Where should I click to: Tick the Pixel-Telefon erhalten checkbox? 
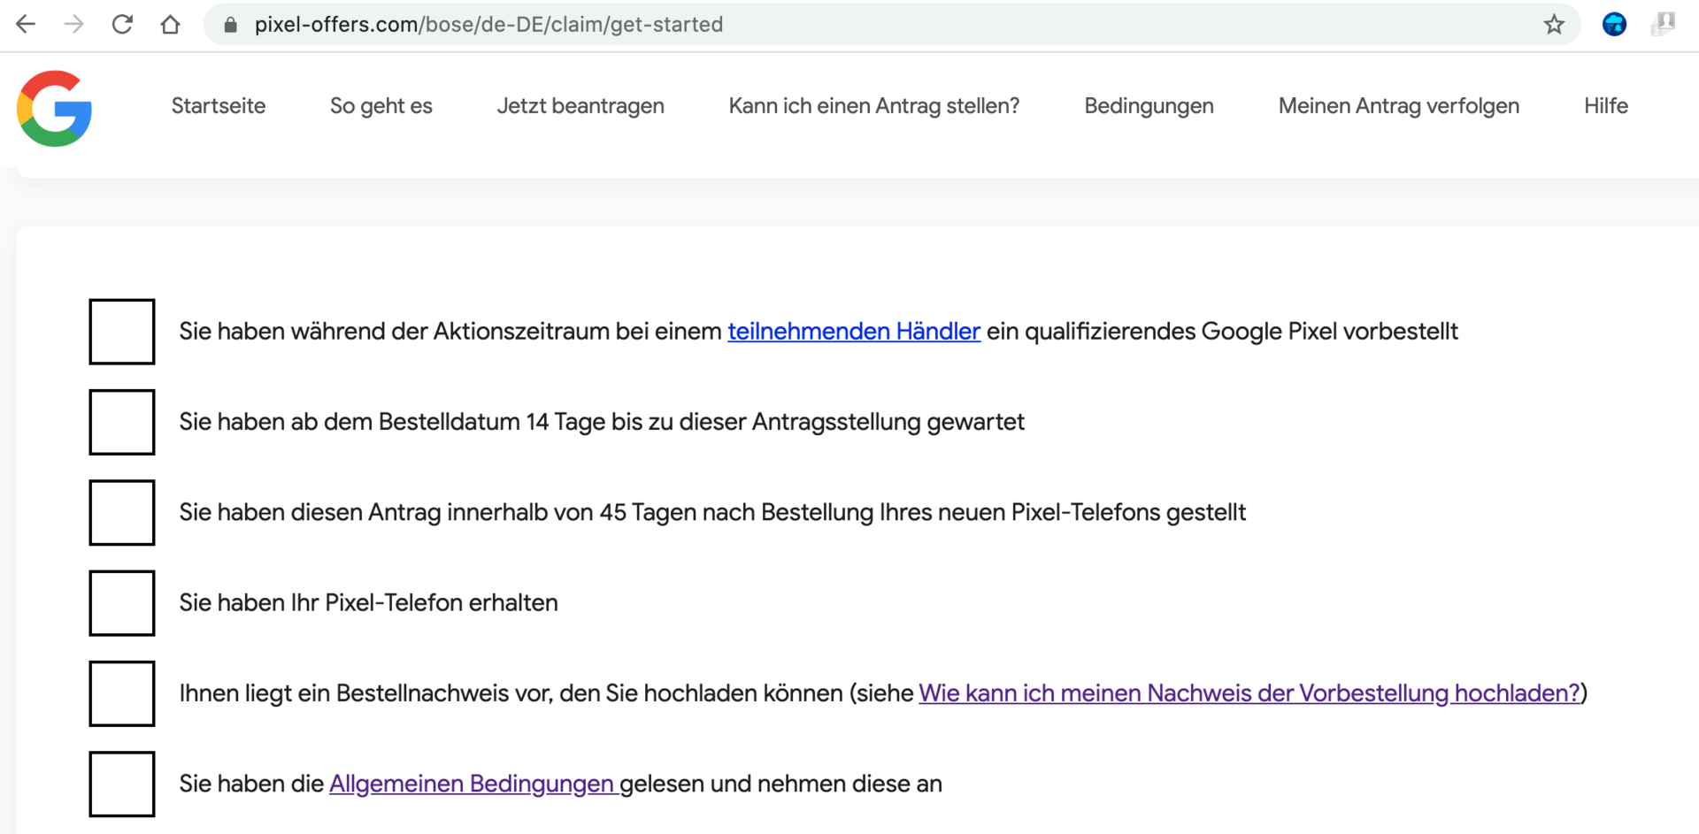click(x=122, y=603)
